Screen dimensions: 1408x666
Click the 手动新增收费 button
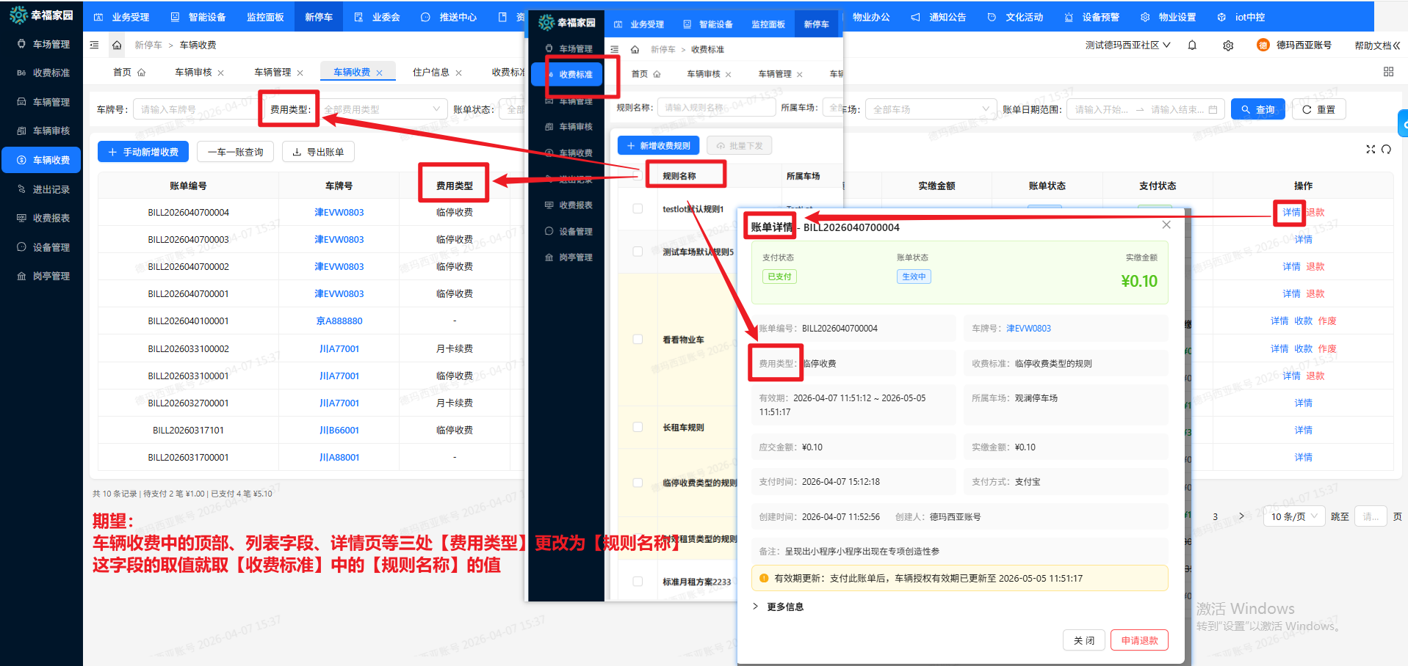142,152
